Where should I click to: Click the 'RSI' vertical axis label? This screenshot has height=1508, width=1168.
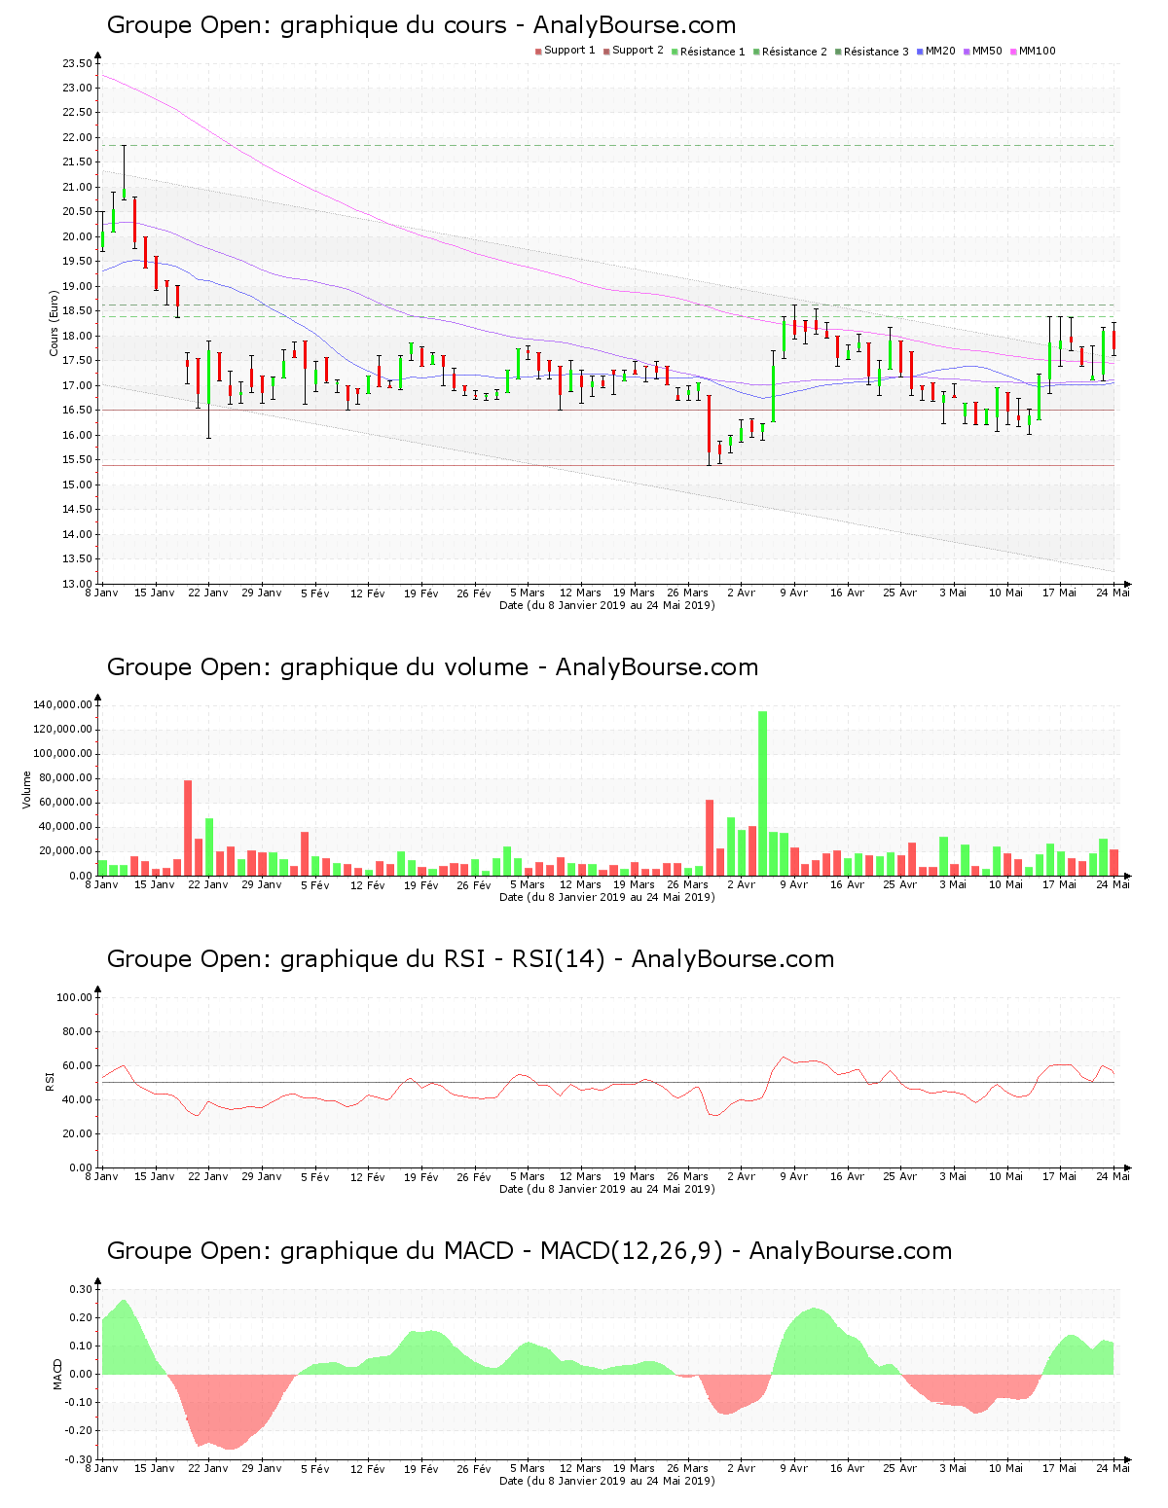pyautogui.click(x=49, y=1081)
